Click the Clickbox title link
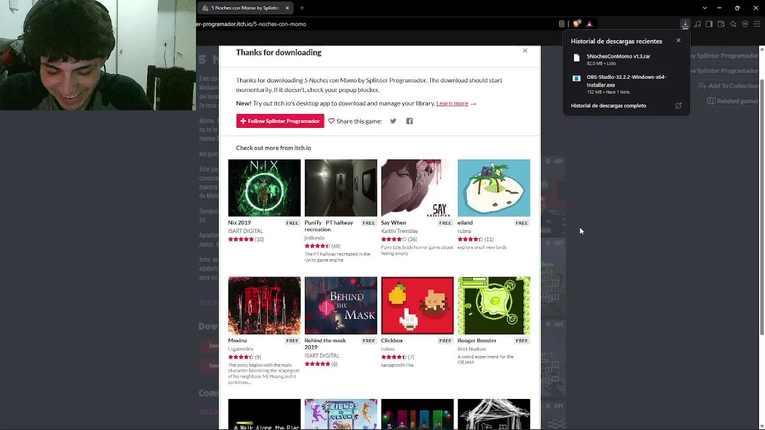765x430 pixels. (x=391, y=340)
